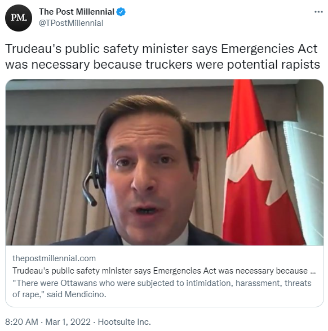328x331 pixels.
Task: Click the second line of tweet text
Action: (x=162, y=65)
